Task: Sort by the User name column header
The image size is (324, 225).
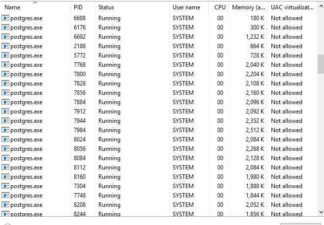Action: (189, 7)
